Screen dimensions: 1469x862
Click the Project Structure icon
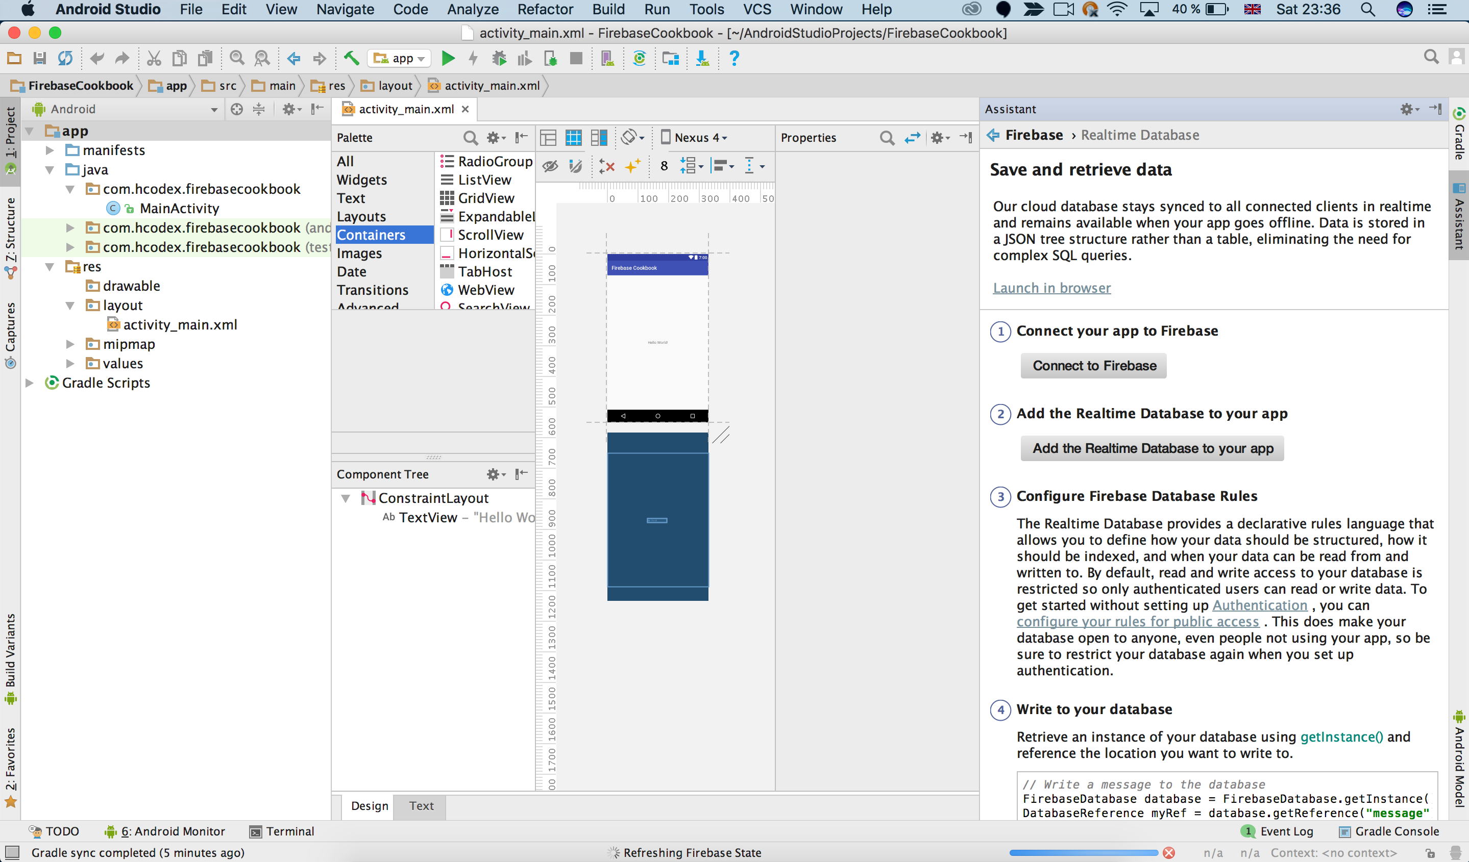[x=671, y=58]
